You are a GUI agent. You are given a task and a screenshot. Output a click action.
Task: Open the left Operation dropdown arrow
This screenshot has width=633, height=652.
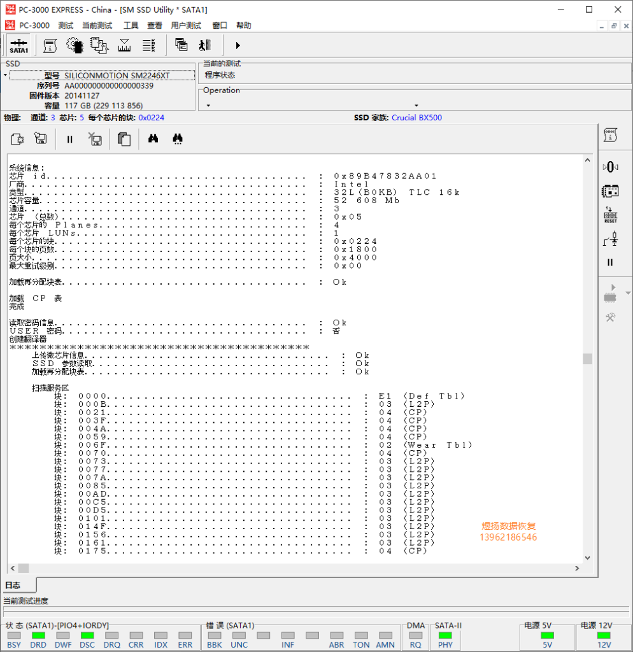[208, 106]
